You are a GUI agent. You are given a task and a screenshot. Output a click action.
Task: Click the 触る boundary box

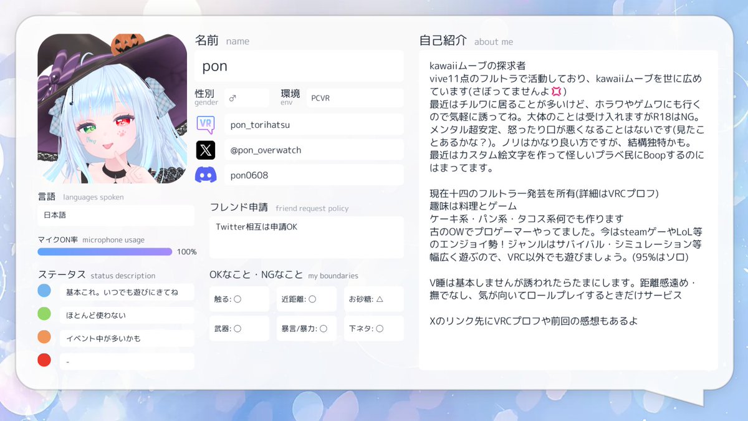[239, 299]
